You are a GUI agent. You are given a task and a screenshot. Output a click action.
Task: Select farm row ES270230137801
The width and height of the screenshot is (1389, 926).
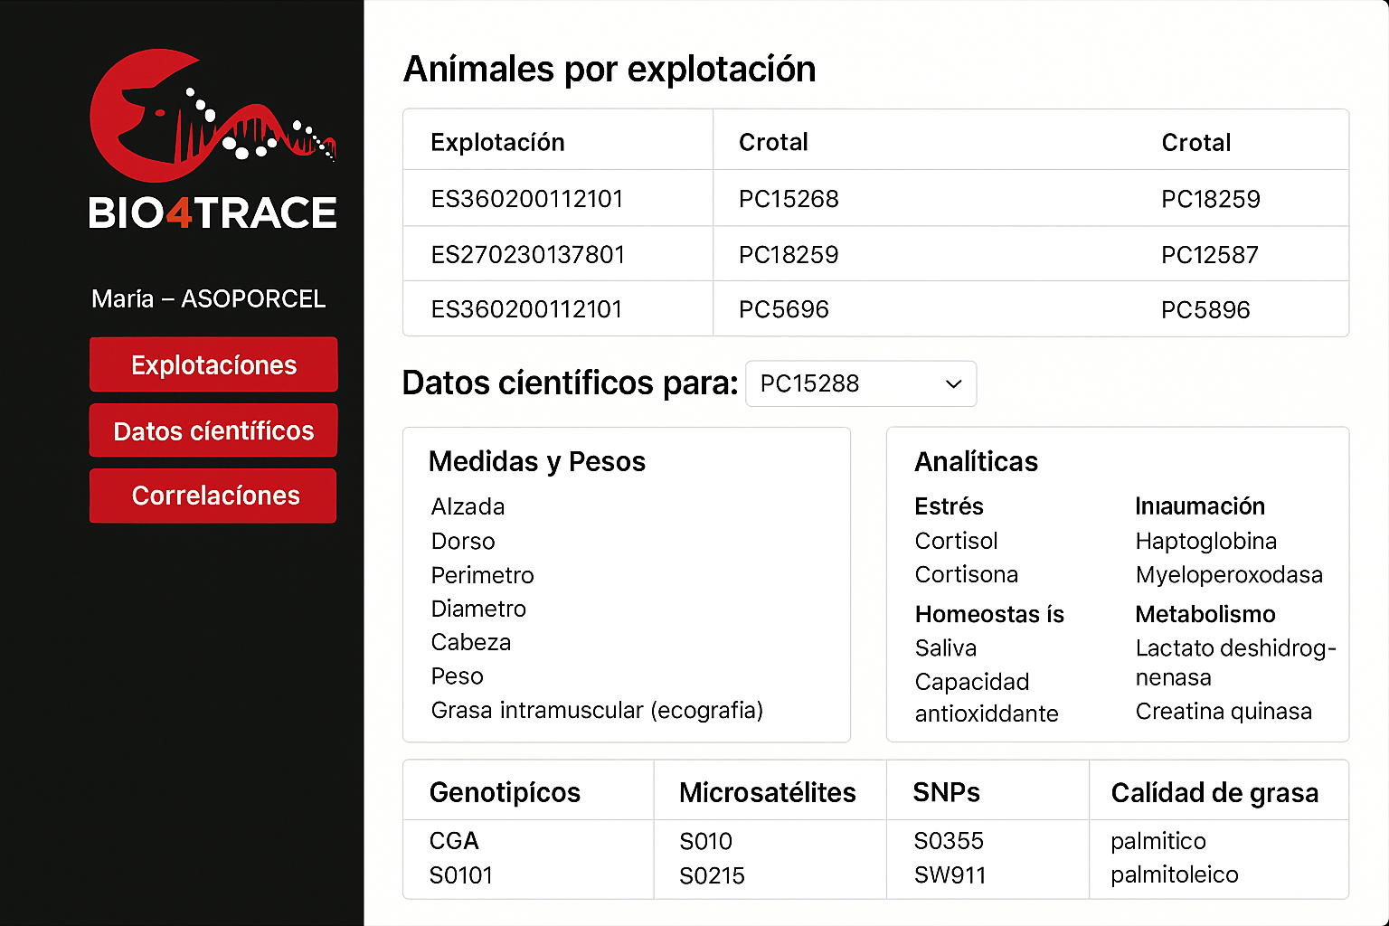point(527,254)
